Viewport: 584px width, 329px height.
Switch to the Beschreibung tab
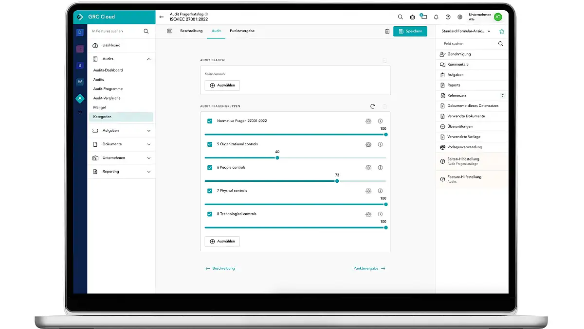(x=191, y=31)
